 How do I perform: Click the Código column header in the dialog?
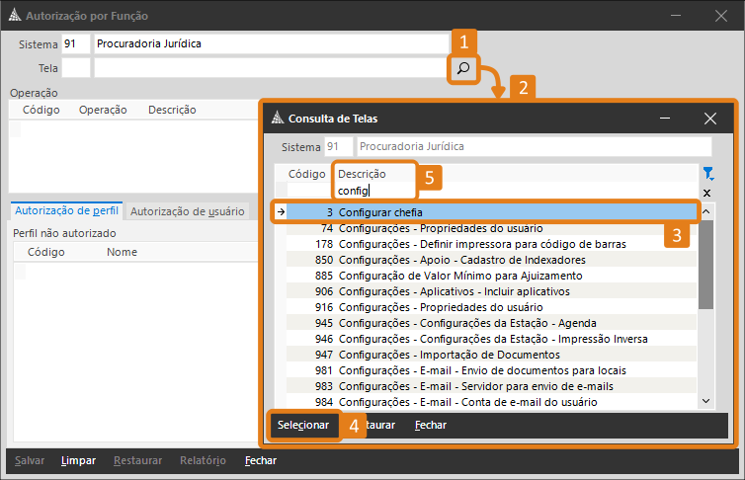[306, 174]
